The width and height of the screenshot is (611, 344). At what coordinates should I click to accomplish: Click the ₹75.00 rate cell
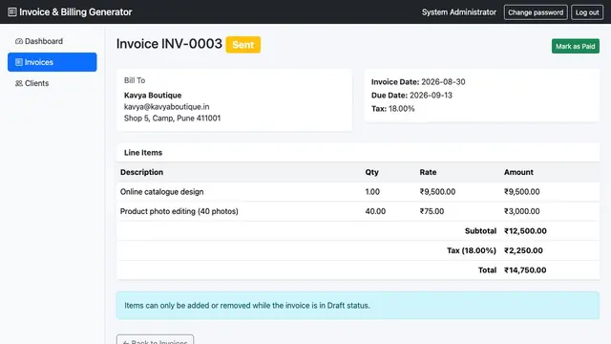pos(432,211)
